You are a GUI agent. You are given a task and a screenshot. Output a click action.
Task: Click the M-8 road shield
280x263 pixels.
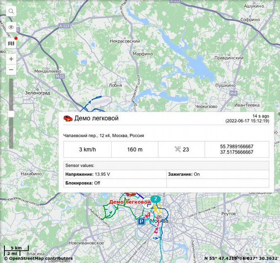233,93
